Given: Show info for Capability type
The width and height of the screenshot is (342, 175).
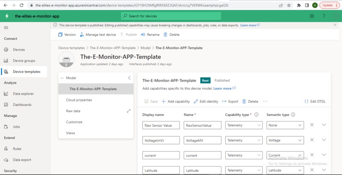Looking at the screenshot, I should coord(256,115).
